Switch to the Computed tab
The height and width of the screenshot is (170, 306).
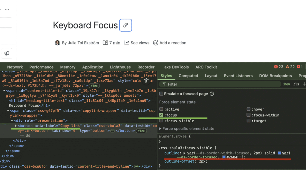point(188,76)
